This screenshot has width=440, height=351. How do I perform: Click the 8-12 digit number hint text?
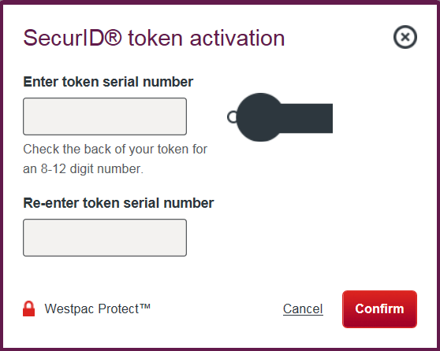point(115,159)
